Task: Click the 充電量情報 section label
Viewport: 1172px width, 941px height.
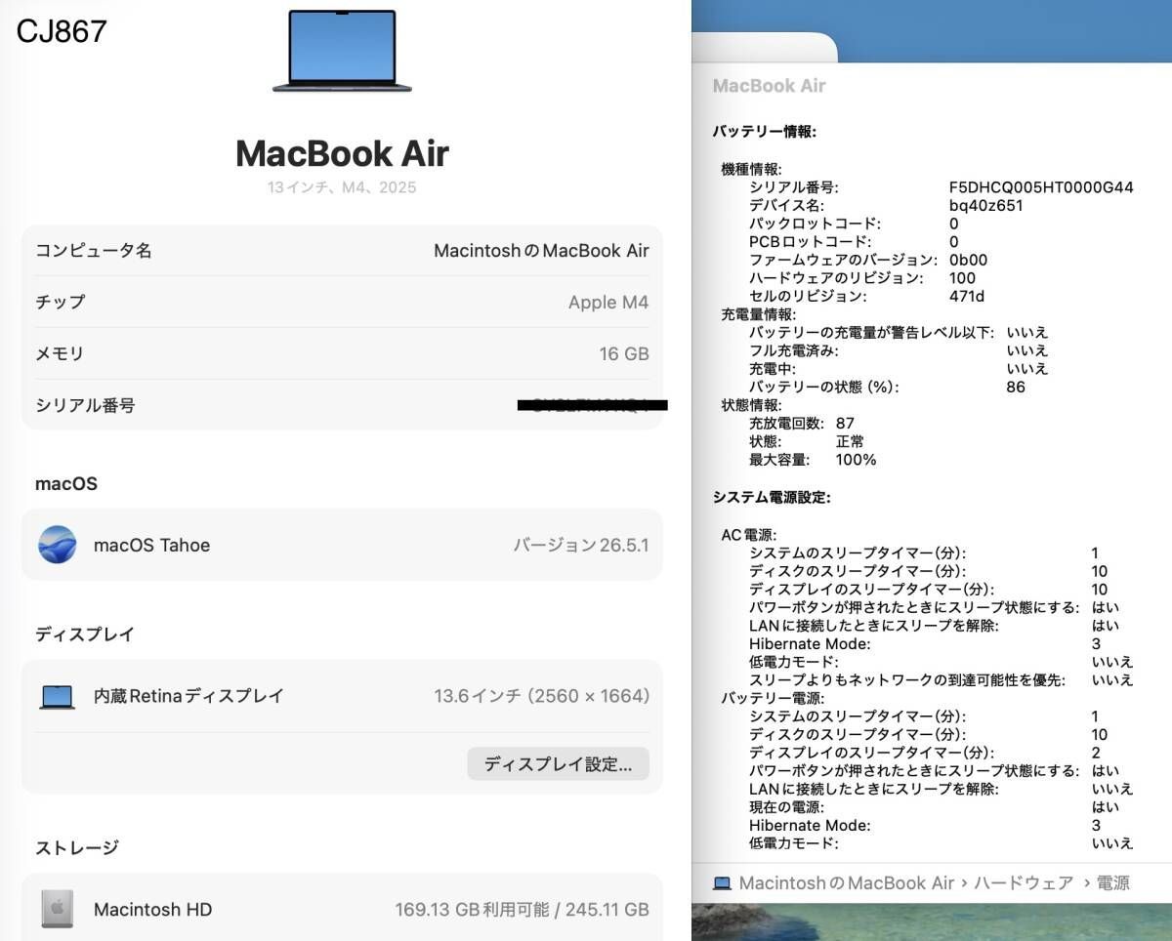Action: [x=758, y=314]
